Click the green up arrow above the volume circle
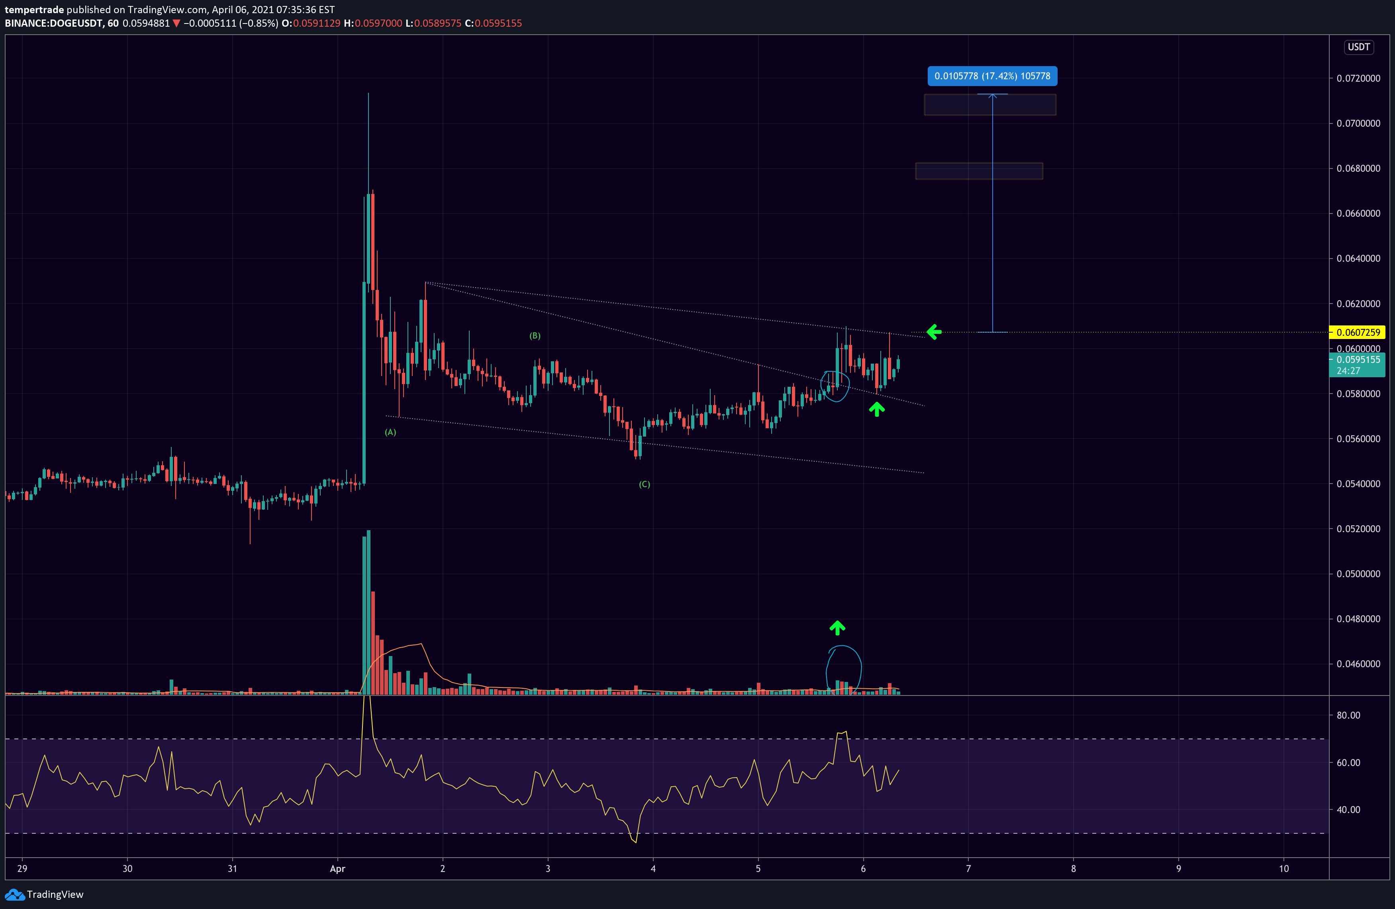The width and height of the screenshot is (1395, 909). pyautogui.click(x=837, y=627)
